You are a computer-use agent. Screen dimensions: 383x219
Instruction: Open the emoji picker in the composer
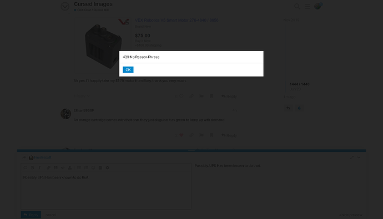point(93,168)
